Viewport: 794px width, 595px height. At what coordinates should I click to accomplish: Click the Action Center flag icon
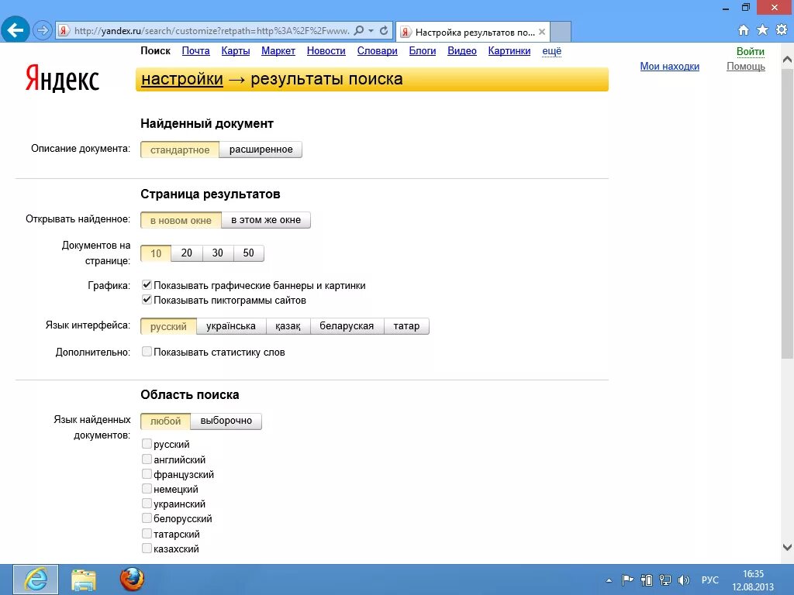point(627,580)
